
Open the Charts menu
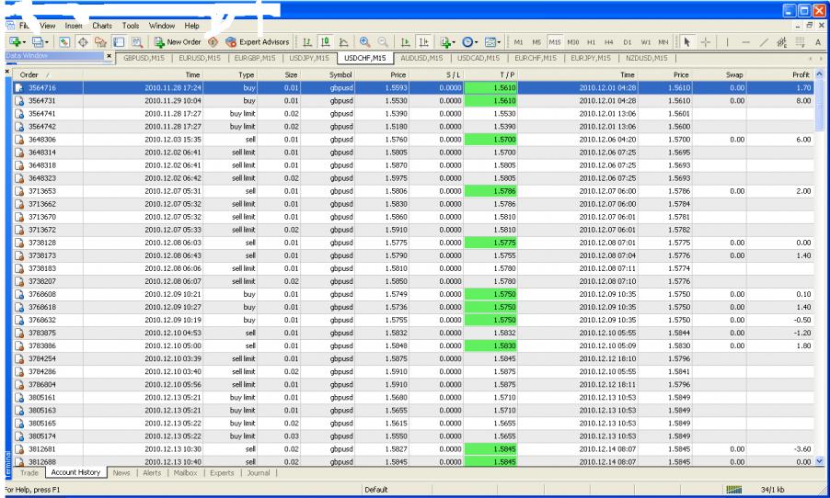[103, 26]
